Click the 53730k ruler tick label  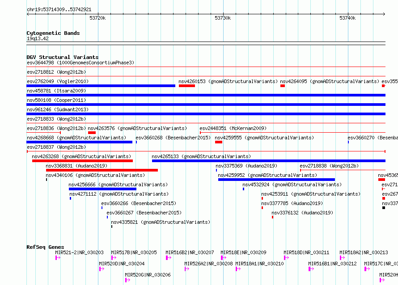point(223,18)
